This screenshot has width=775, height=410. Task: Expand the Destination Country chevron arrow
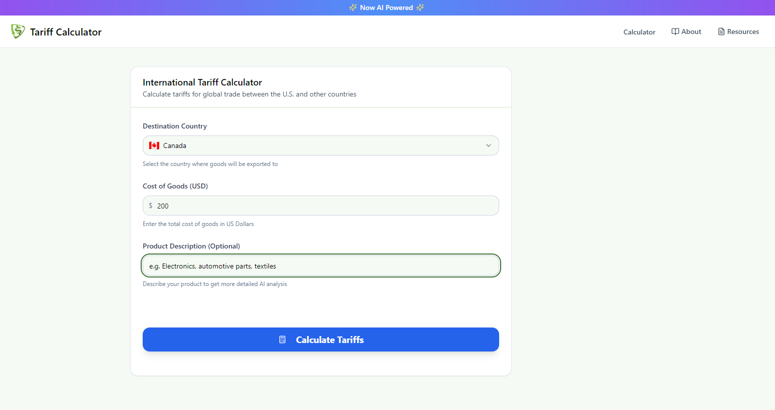[489, 145]
